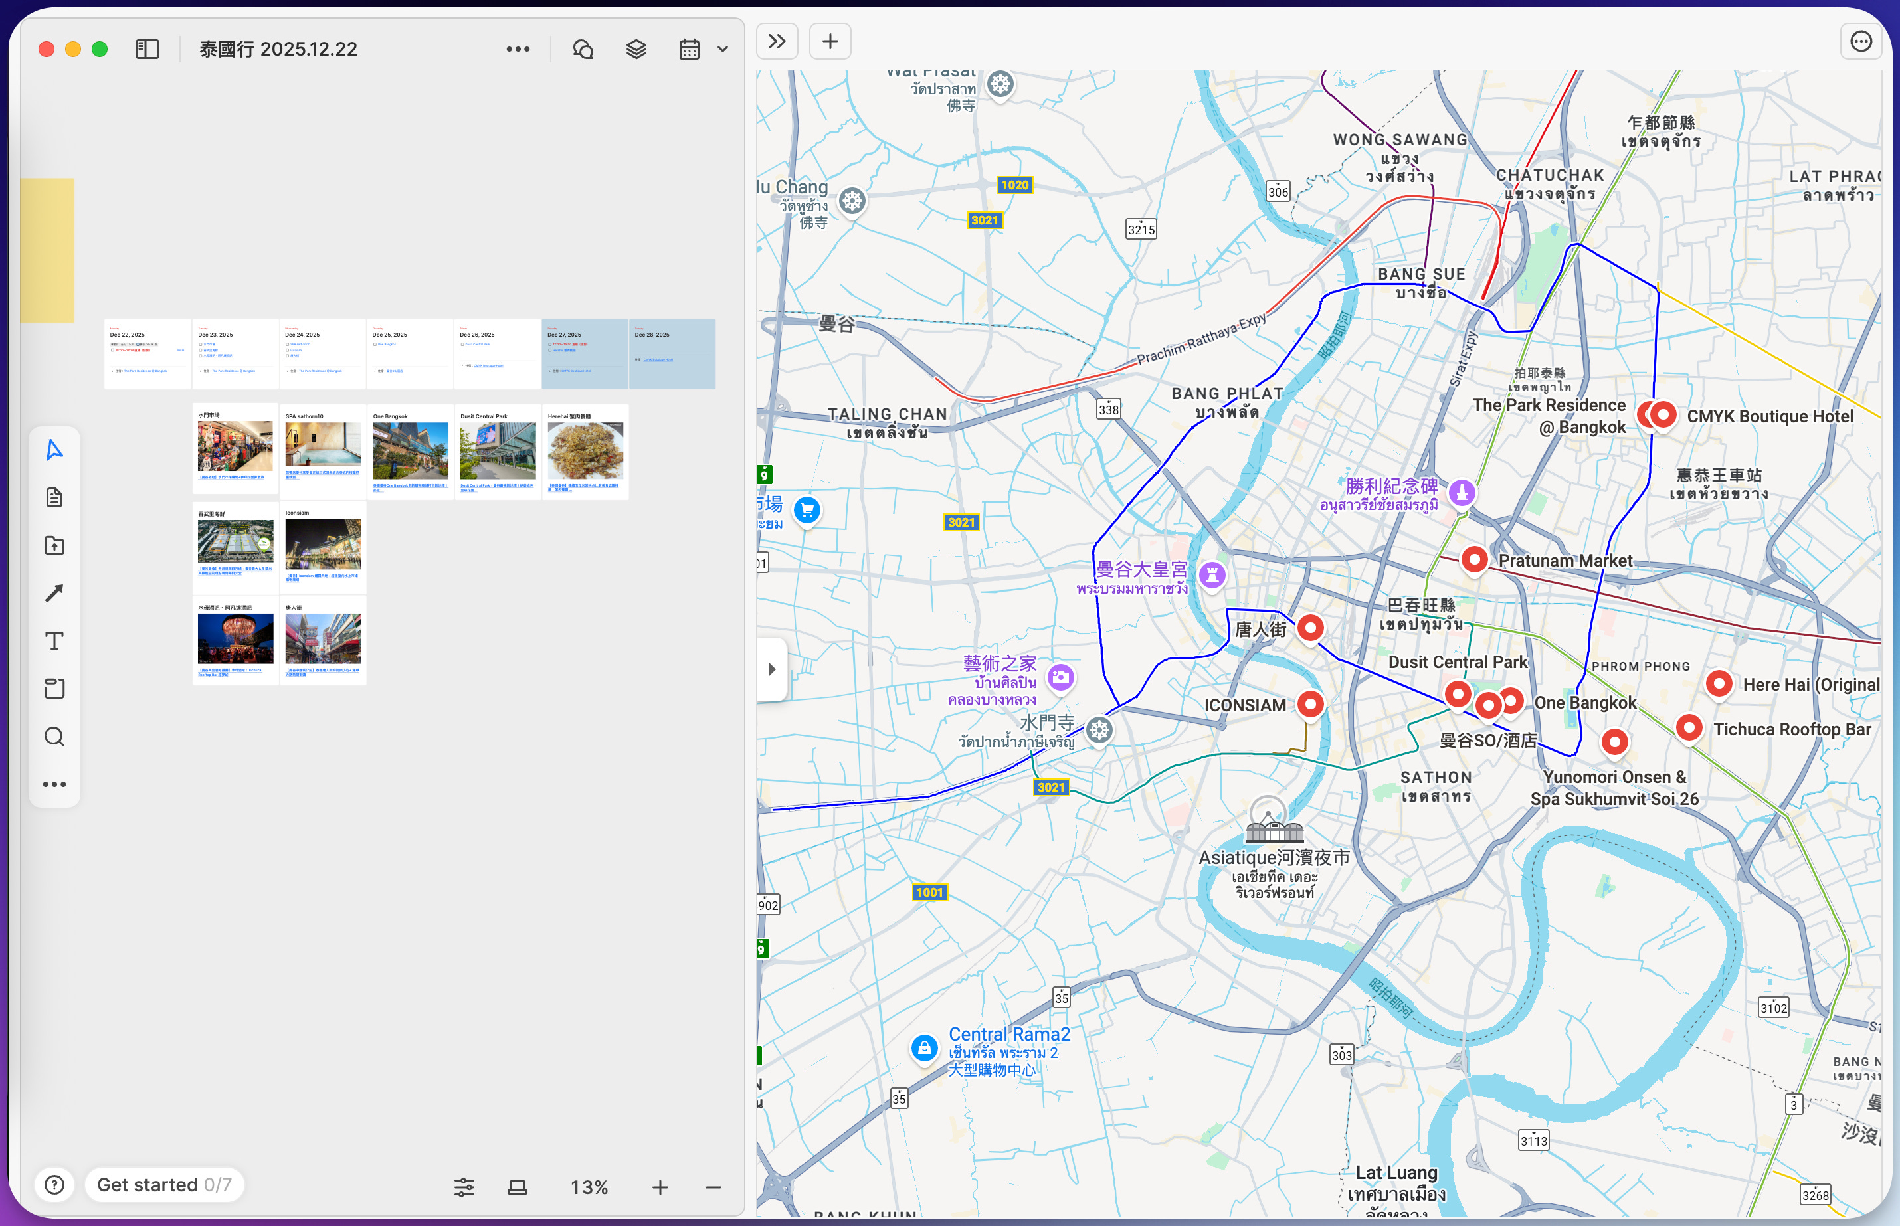Collapse panel with double chevron button
Viewport: 1900px width, 1226px height.
pyautogui.click(x=777, y=41)
